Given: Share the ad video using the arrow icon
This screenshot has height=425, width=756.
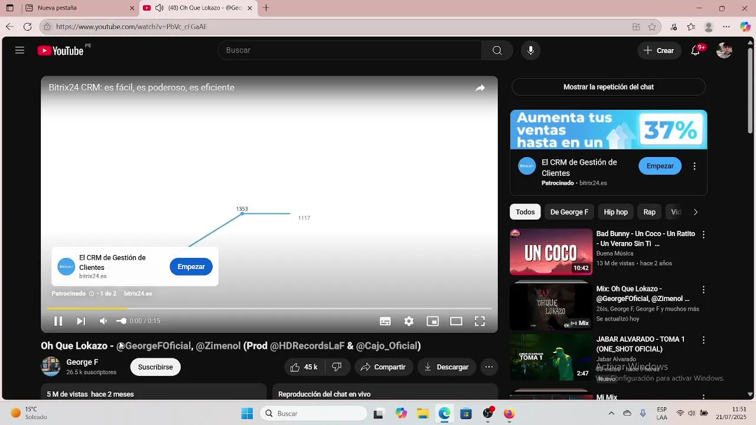Looking at the screenshot, I should [480, 88].
